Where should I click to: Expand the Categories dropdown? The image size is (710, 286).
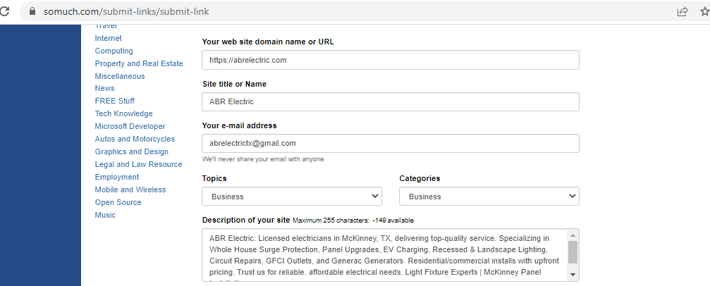(489, 197)
